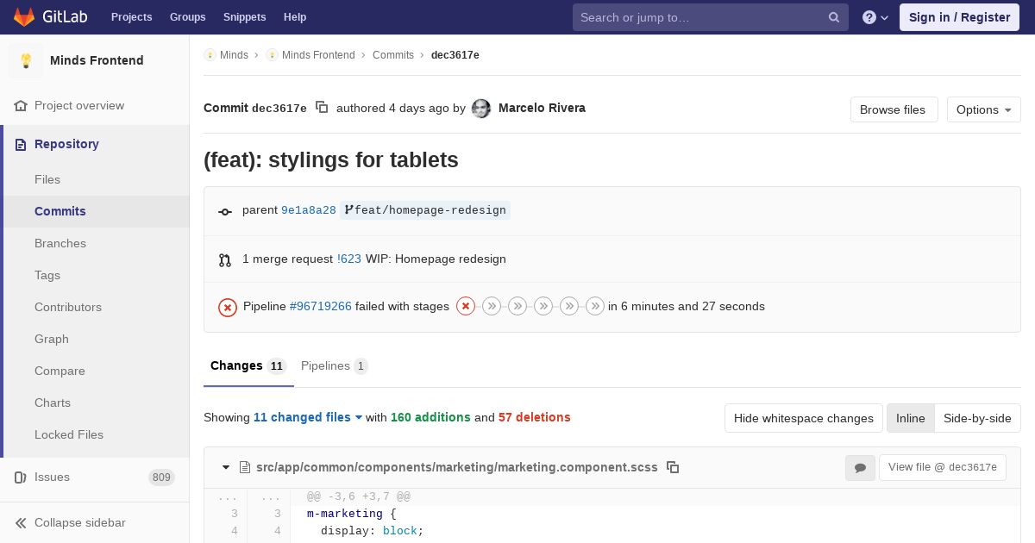Click the failed pipeline status icon
The width and height of the screenshot is (1035, 543).
[x=227, y=307]
